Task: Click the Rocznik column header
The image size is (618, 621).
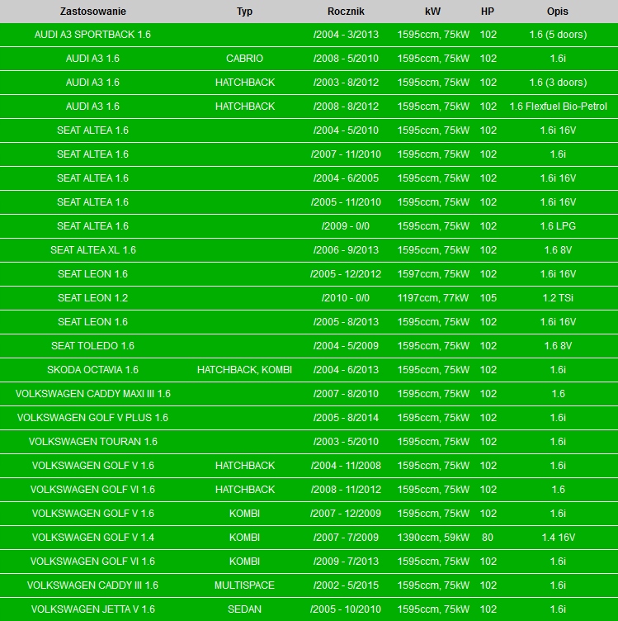Action: coord(346,12)
